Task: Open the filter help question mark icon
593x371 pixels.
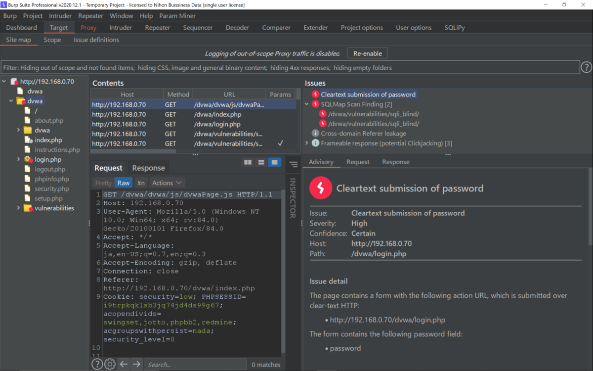Action: [586, 67]
